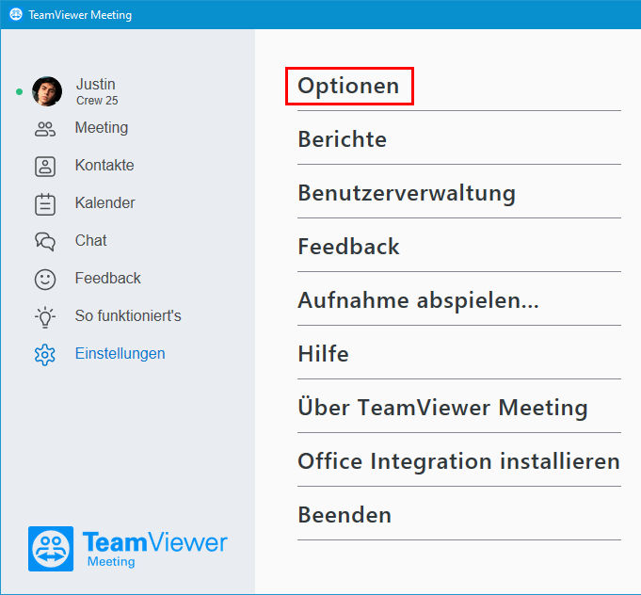This screenshot has width=641, height=595.
Task: Click the TeamViewer Meeting logo at bottom
Action: click(128, 548)
